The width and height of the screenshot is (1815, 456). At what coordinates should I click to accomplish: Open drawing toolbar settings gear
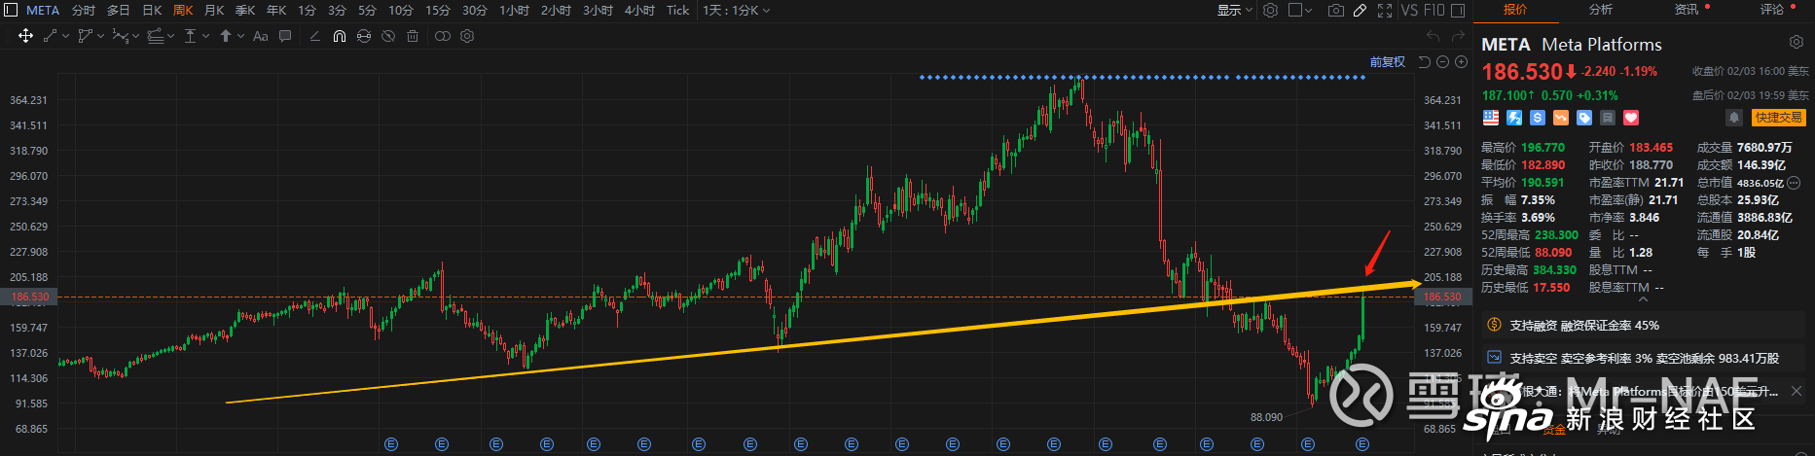(x=467, y=36)
